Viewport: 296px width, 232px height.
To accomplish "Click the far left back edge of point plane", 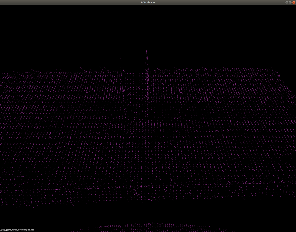I will [x=13, y=72].
